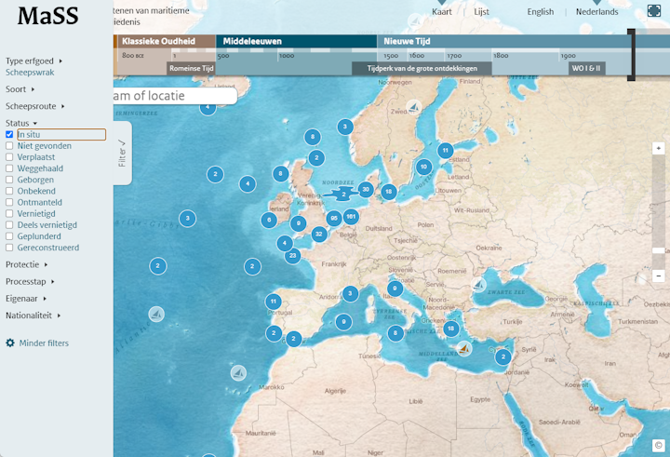Click the 1800 mark on timeline
This screenshot has width=670, height=457.
point(501,56)
